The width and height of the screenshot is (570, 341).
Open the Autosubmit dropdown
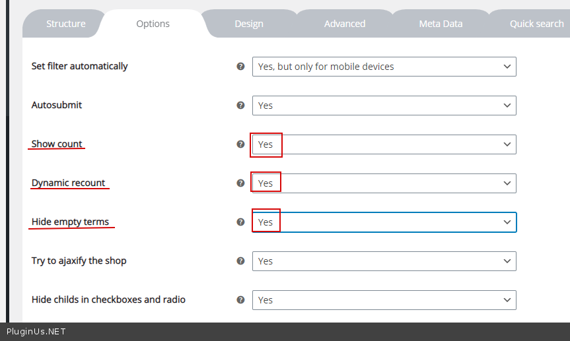pos(384,106)
